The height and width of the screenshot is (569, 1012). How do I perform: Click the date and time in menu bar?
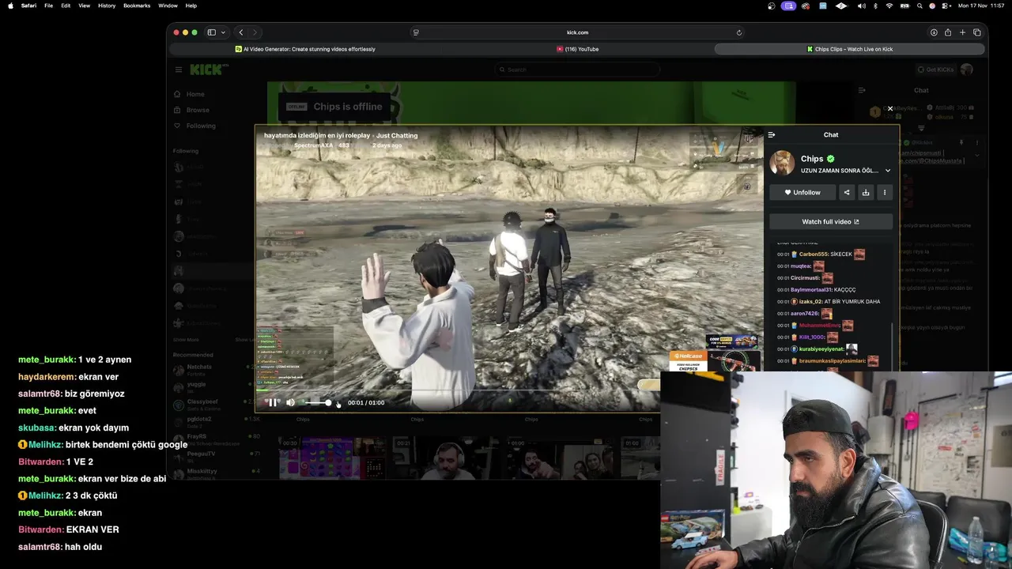pos(980,6)
